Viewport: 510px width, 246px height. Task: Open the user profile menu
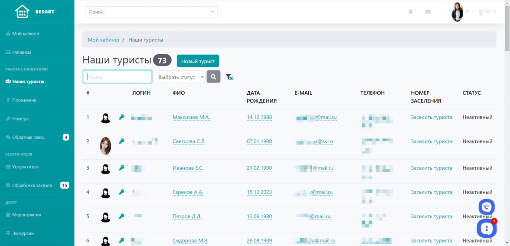pyautogui.click(x=468, y=12)
